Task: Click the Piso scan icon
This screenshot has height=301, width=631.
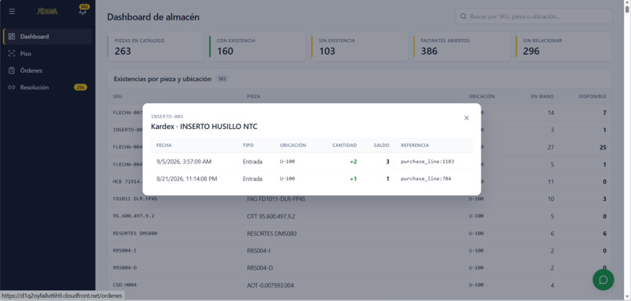Action: point(12,53)
